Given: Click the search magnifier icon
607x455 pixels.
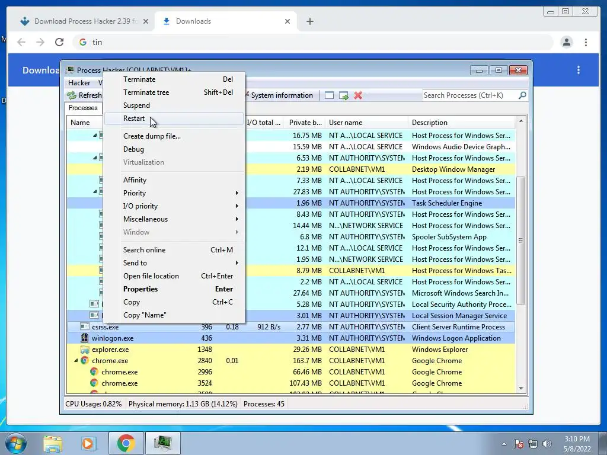Looking at the screenshot, I should pos(522,95).
